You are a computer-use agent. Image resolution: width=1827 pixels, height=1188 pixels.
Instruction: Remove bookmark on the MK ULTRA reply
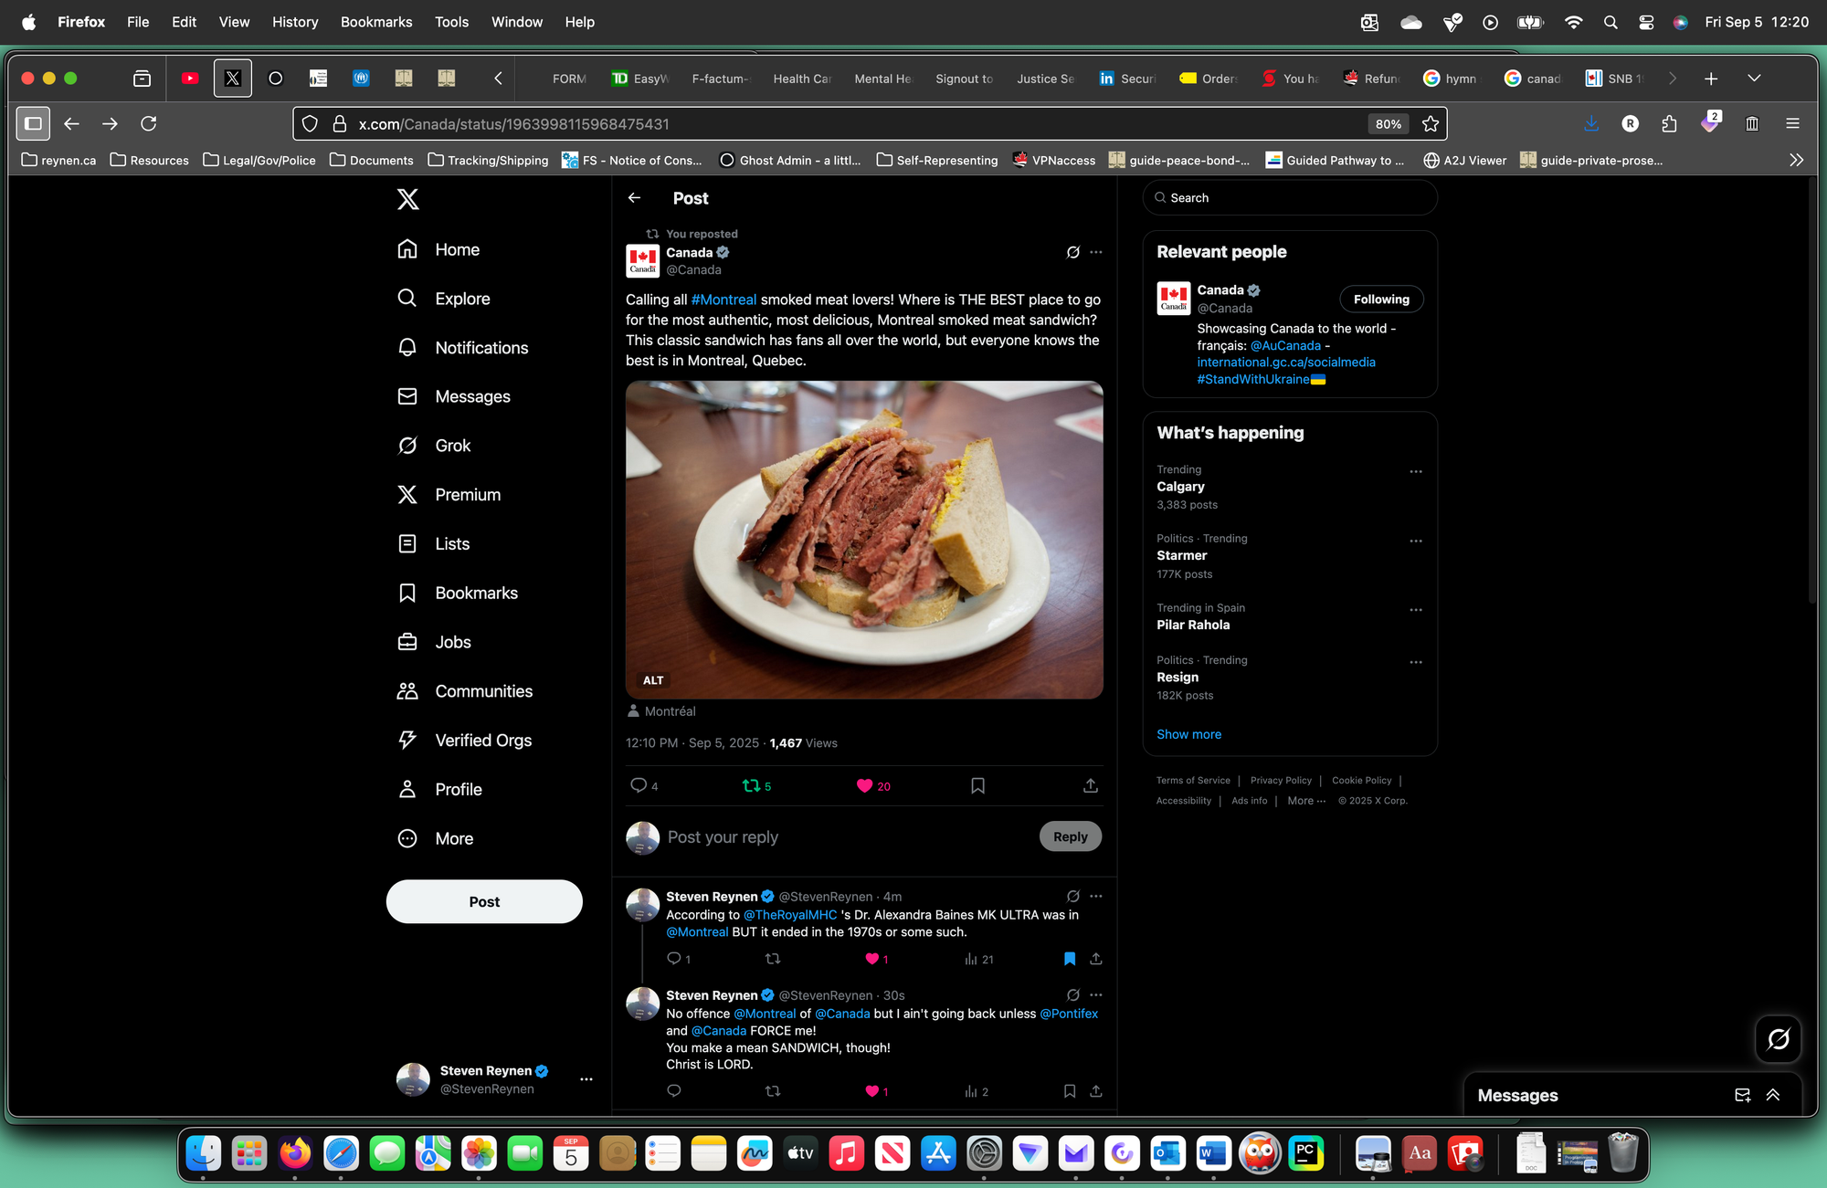point(1069,959)
